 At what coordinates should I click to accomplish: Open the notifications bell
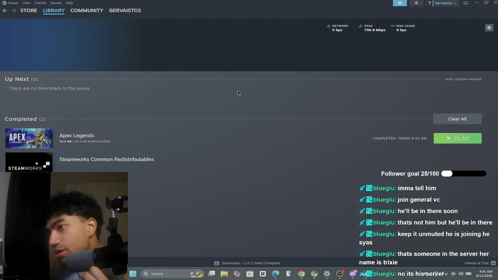[x=416, y=3]
